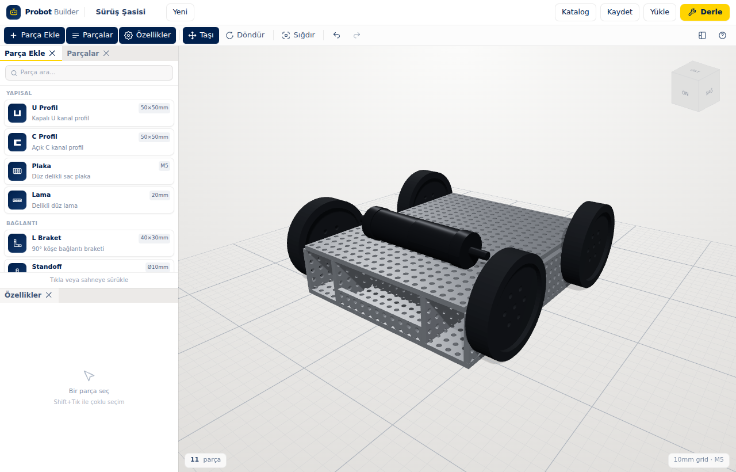This screenshot has height=472, width=736.
Task: Click the U Profil 50×50mm size badge
Action: 154,108
